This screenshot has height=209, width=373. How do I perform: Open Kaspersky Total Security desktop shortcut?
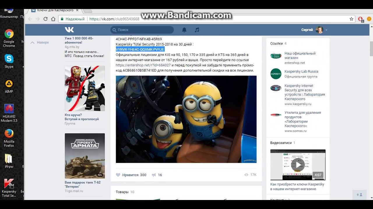(9, 188)
